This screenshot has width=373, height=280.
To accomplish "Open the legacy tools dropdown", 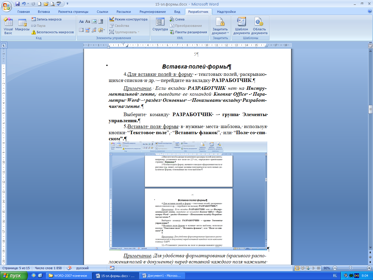I will pos(101,30).
